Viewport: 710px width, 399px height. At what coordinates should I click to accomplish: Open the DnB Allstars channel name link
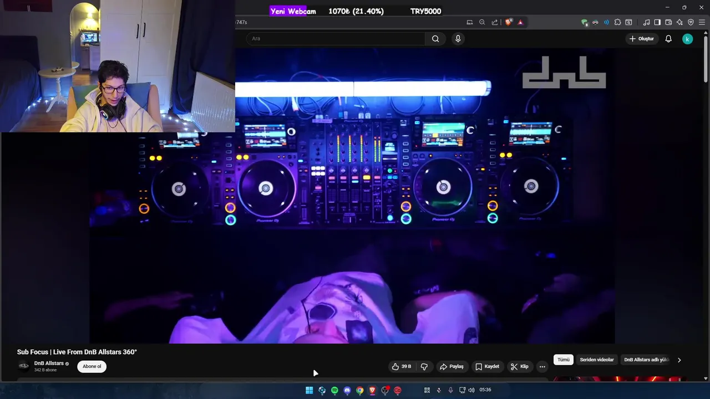[49, 364]
